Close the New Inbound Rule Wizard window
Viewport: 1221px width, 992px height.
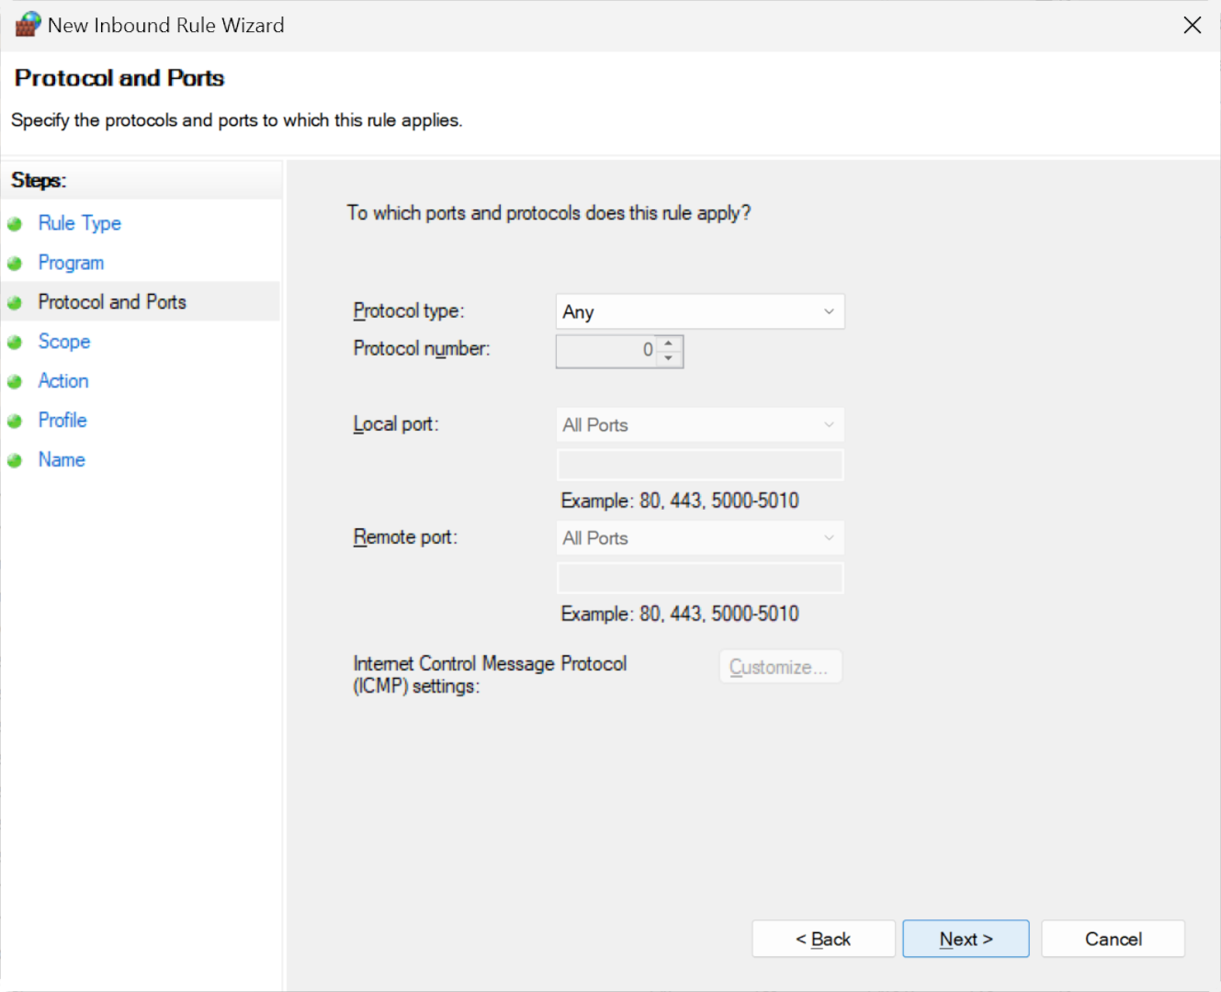pos(1192,25)
